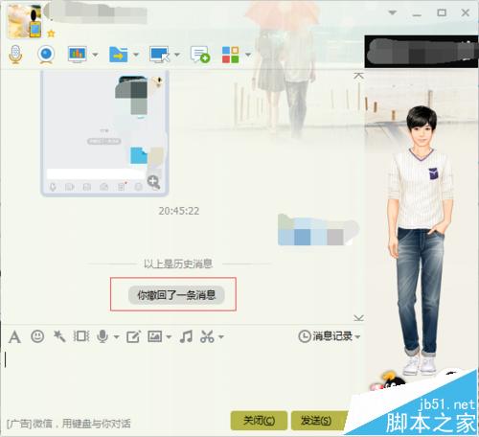Click the 你撤回了一条消息 notice

click(x=176, y=295)
